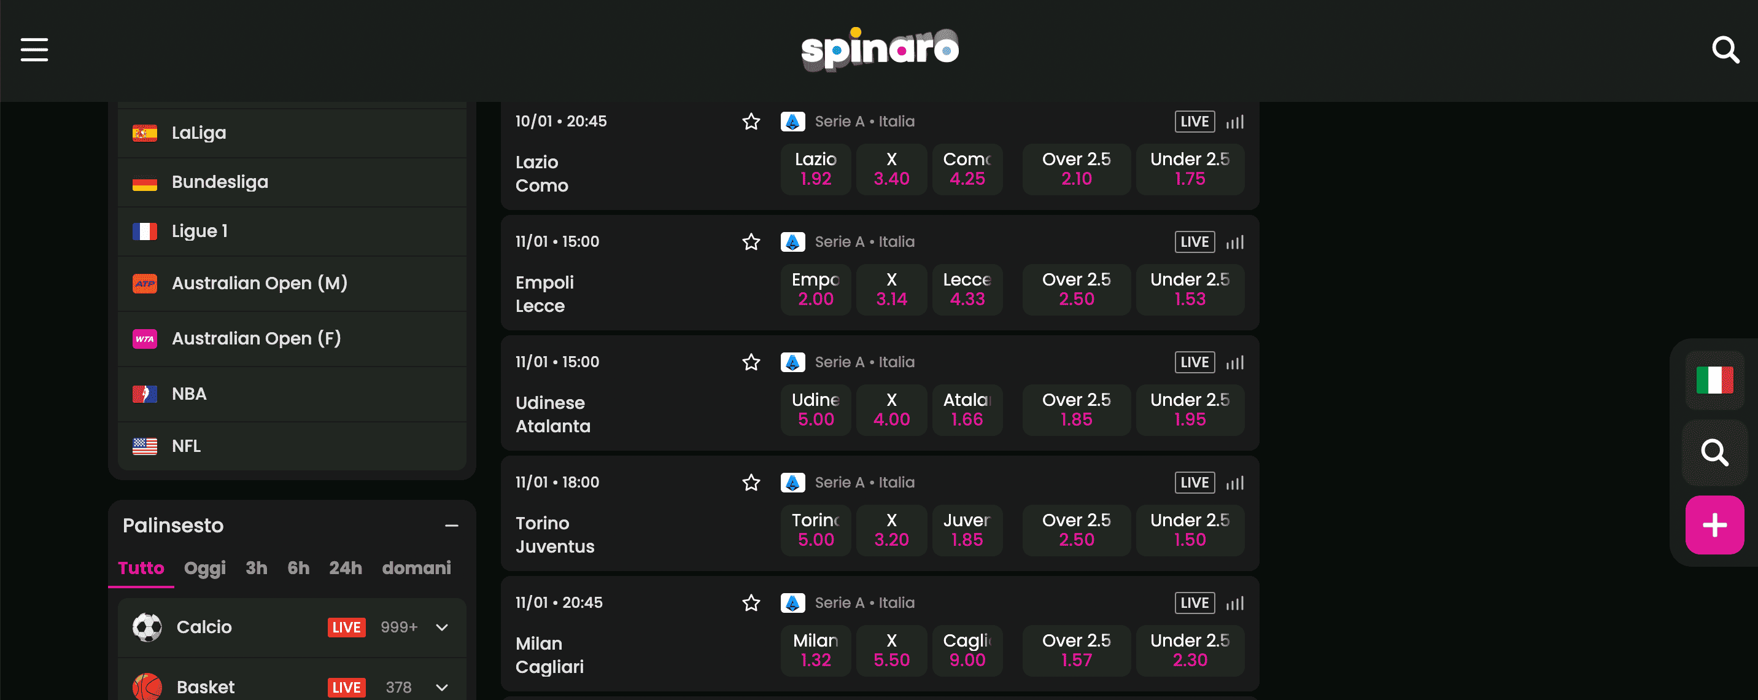Star the Empoli vs Lecce fixture
The image size is (1758, 700).
coord(751,241)
